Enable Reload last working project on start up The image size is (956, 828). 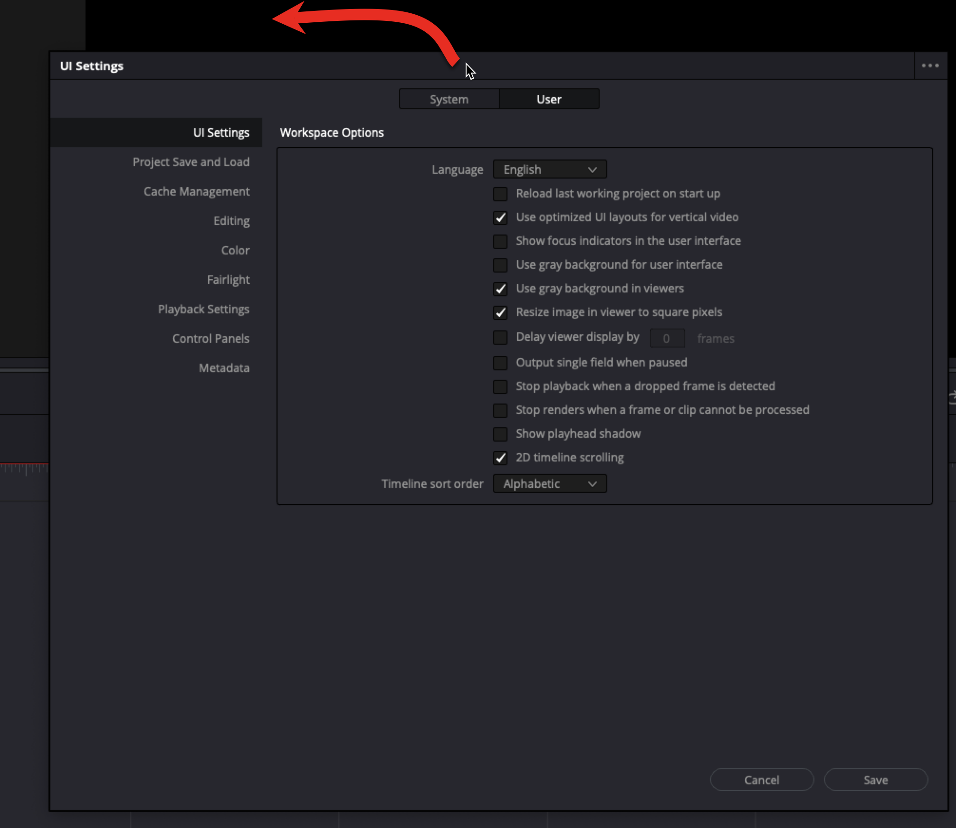tap(500, 194)
